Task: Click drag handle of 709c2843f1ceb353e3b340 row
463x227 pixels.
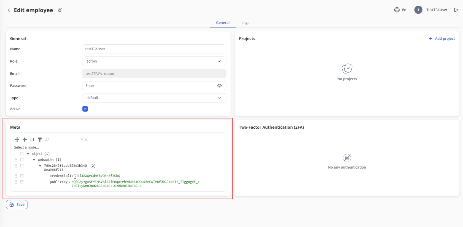Action: coord(16,166)
